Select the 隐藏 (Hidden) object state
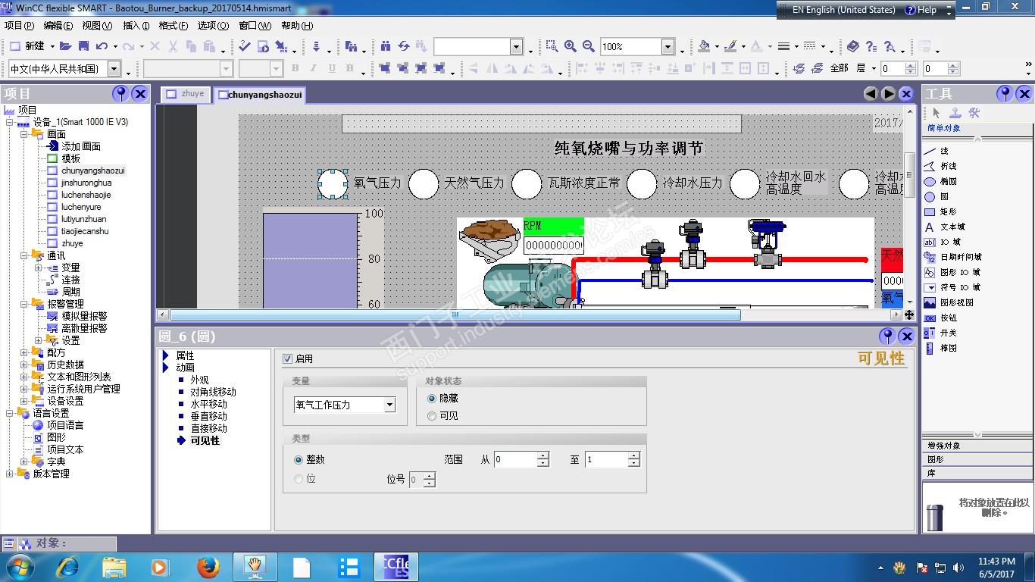Image resolution: width=1035 pixels, height=582 pixels. [x=432, y=398]
